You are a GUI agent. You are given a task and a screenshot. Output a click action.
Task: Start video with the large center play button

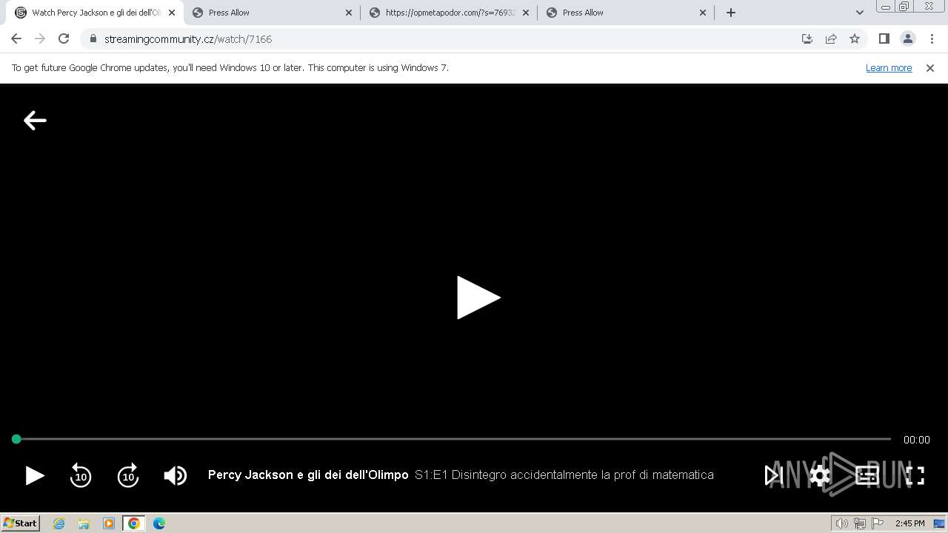478,298
